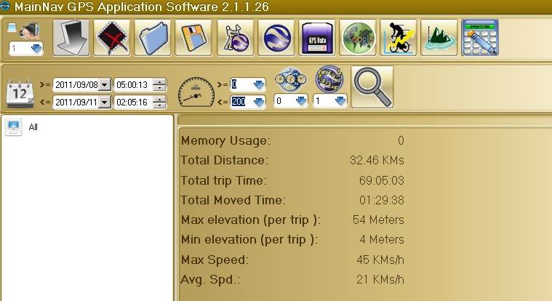This screenshot has height=301, width=552.
Task: Click the download-from-device laptop icon
Action: pyautogui.click(x=71, y=38)
